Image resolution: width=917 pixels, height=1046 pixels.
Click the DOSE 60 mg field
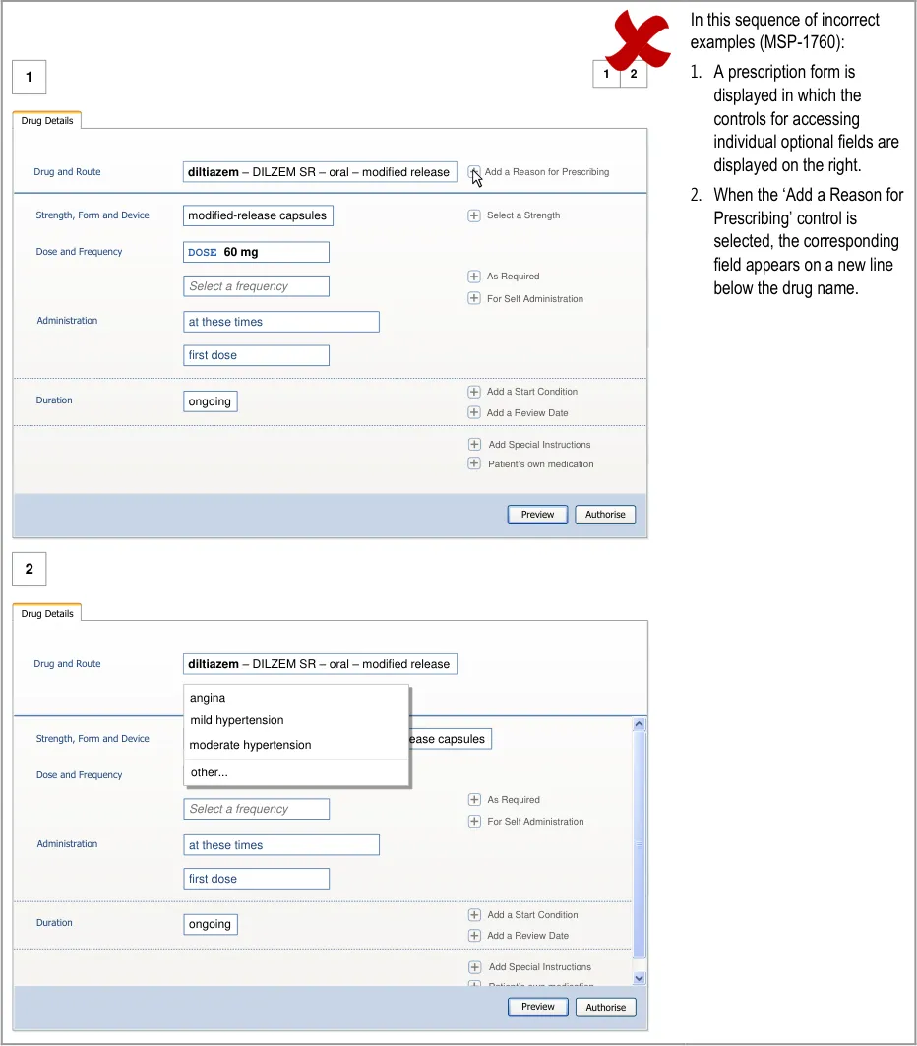(x=256, y=252)
